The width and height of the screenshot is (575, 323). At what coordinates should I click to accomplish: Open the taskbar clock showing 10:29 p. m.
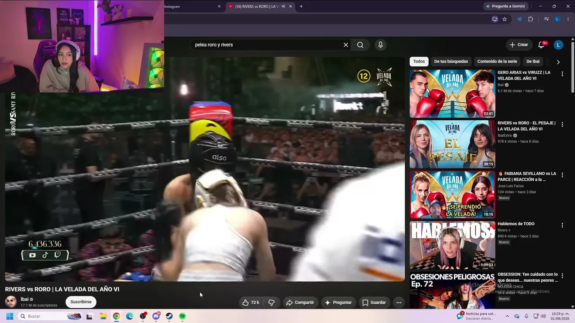pyautogui.click(x=561, y=316)
